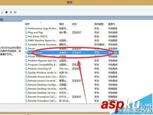153x115 pixels.
Task: Select the Pml Driver HPZ12 service name
Action: click(38, 36)
